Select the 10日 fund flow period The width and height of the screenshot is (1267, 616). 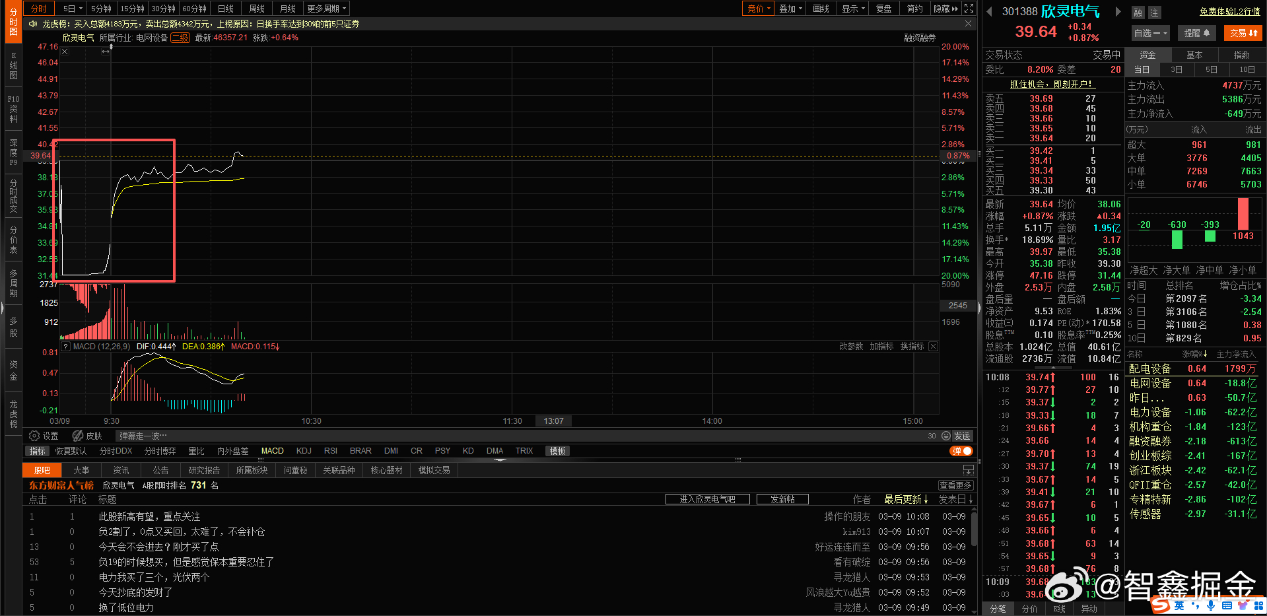[x=1247, y=69]
